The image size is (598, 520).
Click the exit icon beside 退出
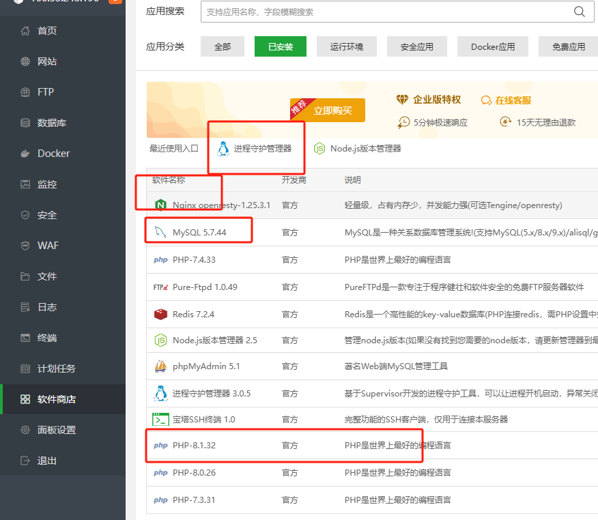25,461
